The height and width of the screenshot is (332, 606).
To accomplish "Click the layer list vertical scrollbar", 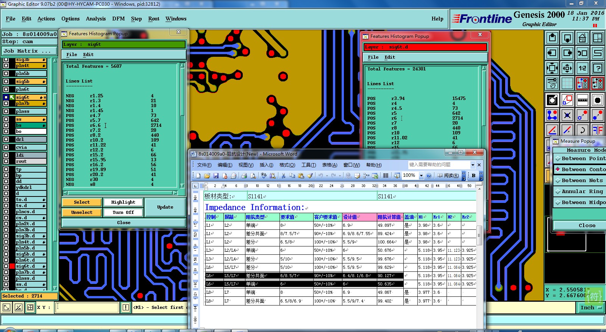I will coord(55,175).
